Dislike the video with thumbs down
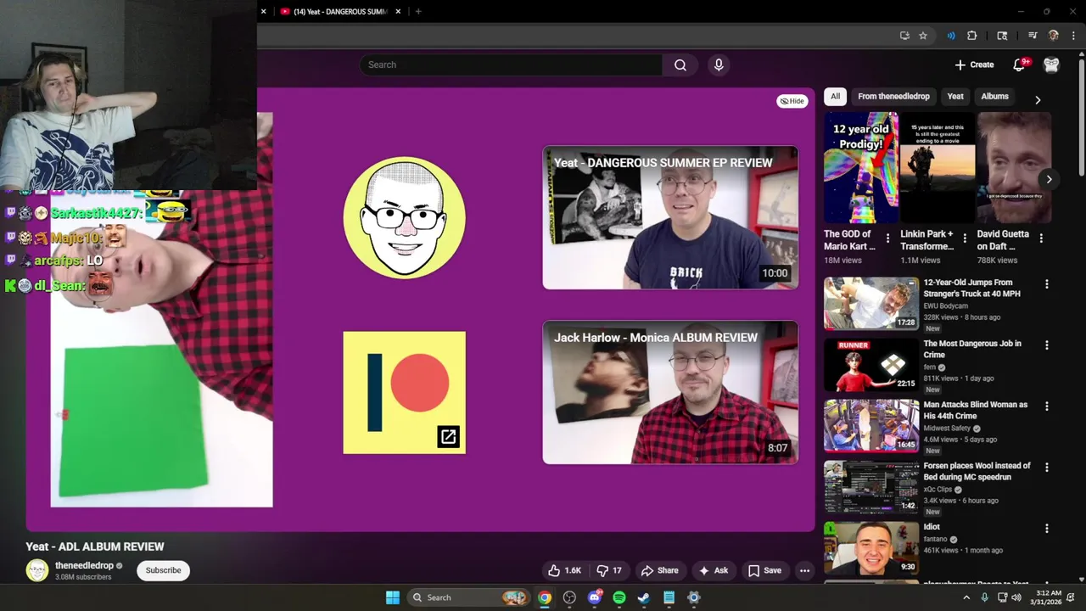The height and width of the screenshot is (611, 1086). click(x=609, y=570)
